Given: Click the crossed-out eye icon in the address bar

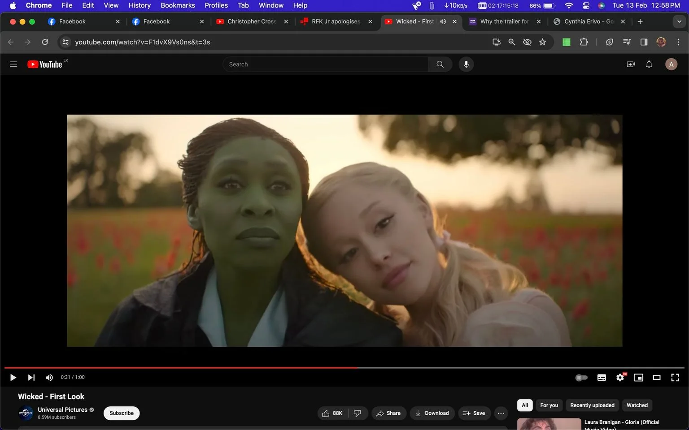Looking at the screenshot, I should pos(527,42).
